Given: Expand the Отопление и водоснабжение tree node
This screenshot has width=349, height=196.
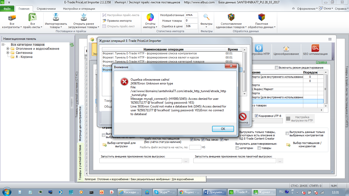Looking at the screenshot, I should click(8, 49).
